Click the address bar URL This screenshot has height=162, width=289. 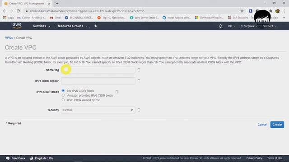click(x=87, y=11)
